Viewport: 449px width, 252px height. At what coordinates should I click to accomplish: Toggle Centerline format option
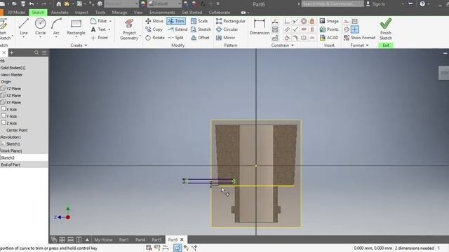coord(346,29)
